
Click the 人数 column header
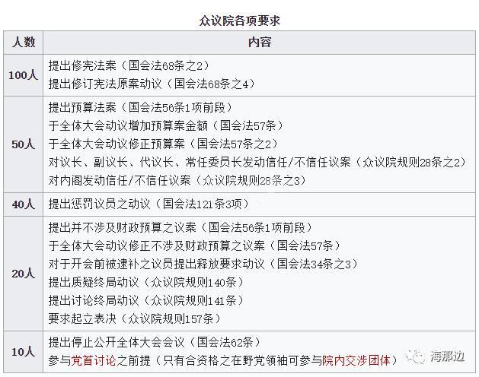24,43
